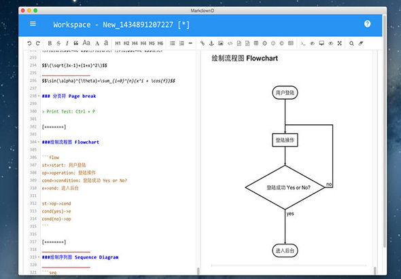
Task: Click the '用户登陆' start node in the flowchart
Action: click(x=285, y=92)
